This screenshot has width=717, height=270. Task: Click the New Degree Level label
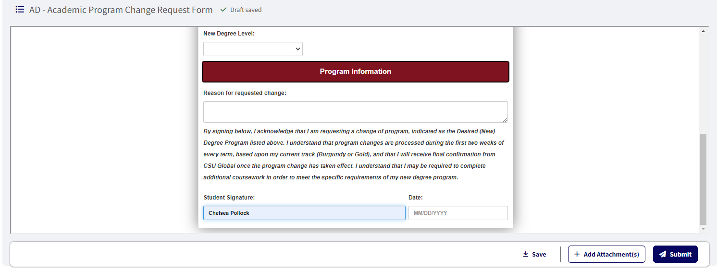click(x=229, y=34)
